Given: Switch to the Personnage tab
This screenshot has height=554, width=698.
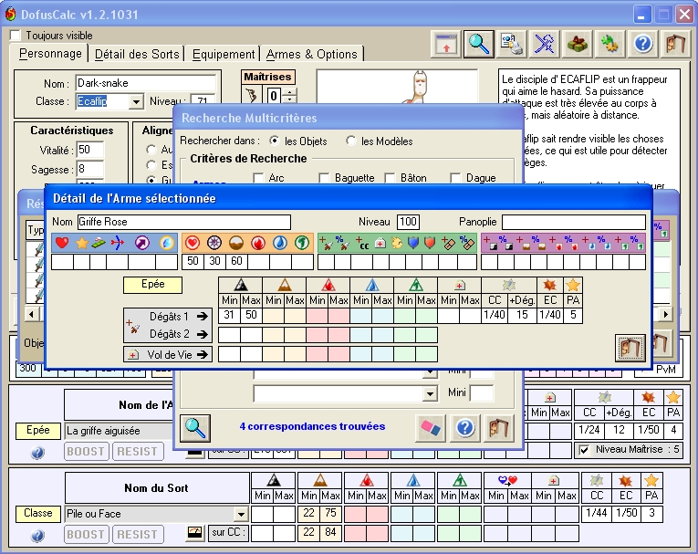Looking at the screenshot, I should click(x=50, y=54).
